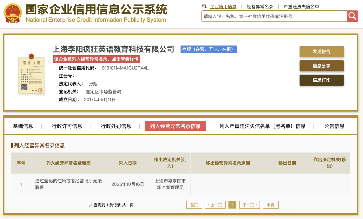363x219 pixels.
Task: Click inside the enterprise search input field
Action: (273, 16)
